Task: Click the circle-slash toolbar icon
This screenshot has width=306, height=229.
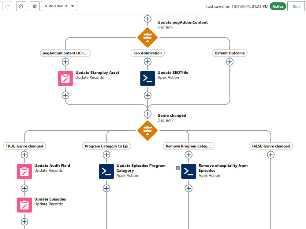Action: click(x=21, y=6)
